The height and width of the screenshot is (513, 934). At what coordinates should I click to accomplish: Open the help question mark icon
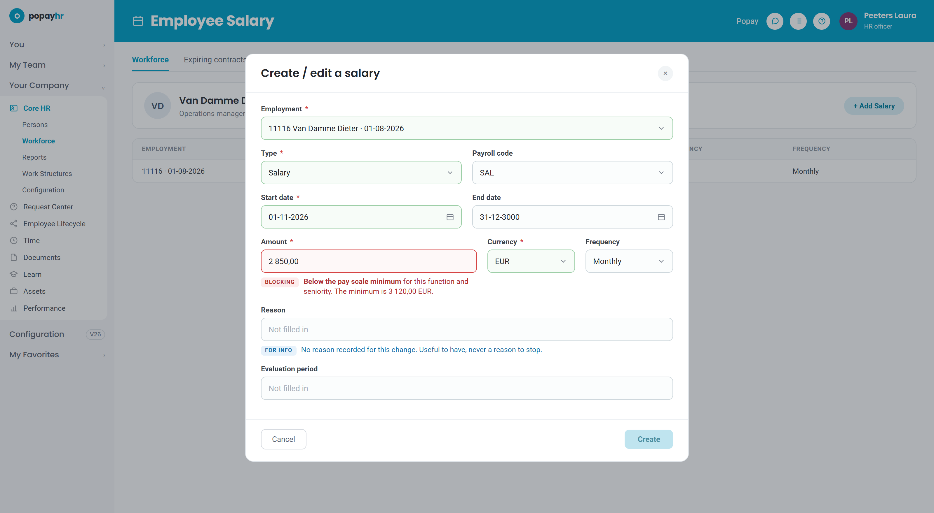pos(822,21)
